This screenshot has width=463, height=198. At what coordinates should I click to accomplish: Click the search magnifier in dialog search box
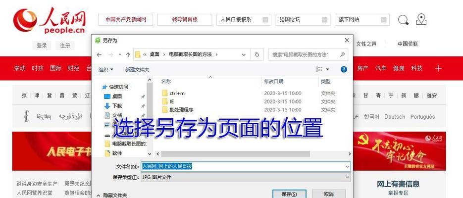pyautogui.click(x=342, y=54)
